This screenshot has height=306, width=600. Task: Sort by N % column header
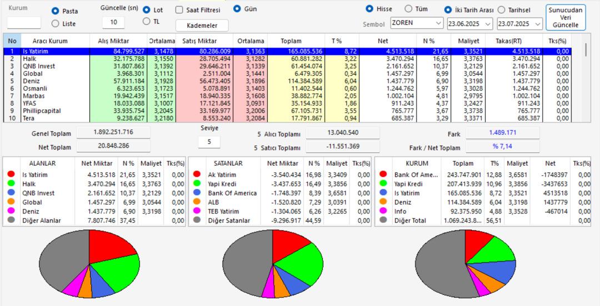(433, 40)
